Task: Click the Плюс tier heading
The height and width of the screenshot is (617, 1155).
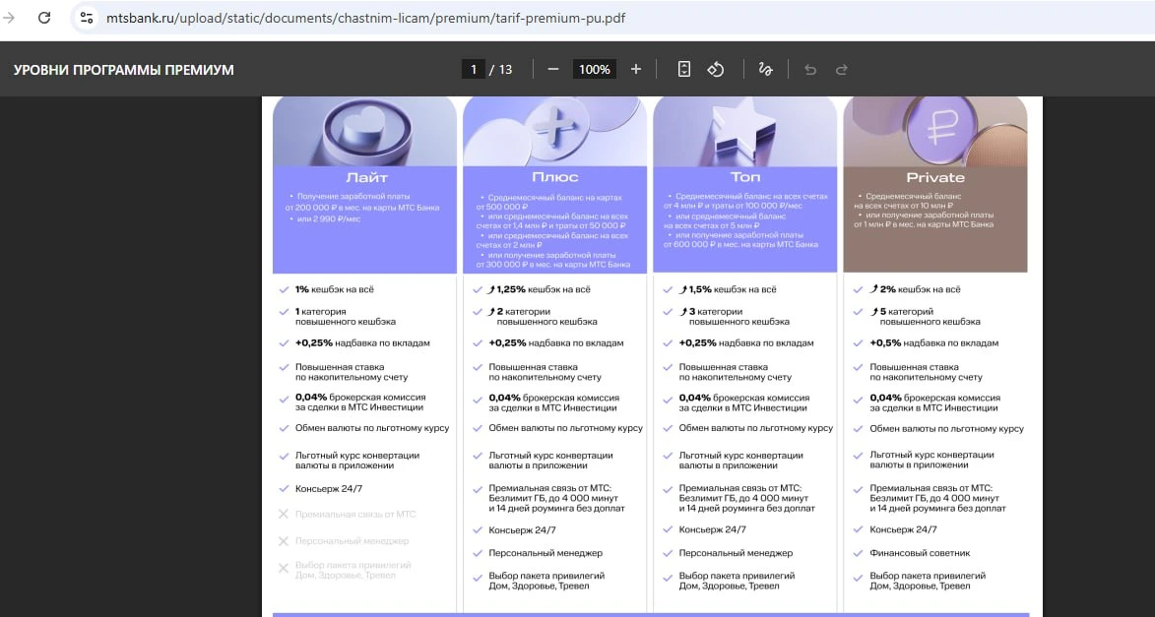Action: (554, 177)
